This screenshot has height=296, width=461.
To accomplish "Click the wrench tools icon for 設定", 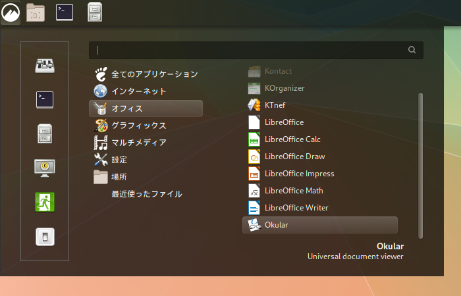I will (x=101, y=160).
